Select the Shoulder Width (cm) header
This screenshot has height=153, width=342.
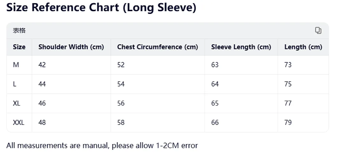click(71, 47)
